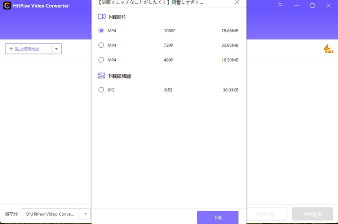Screen dimensions: 338x224
Task: Click the 下載缩略圖 section heading
Action: pos(119,76)
